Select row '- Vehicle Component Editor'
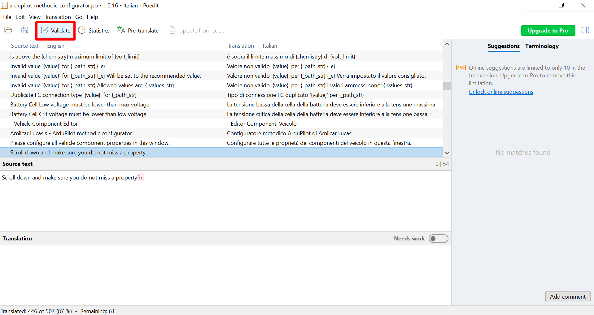Image resolution: width=594 pixels, height=315 pixels. pos(221,124)
